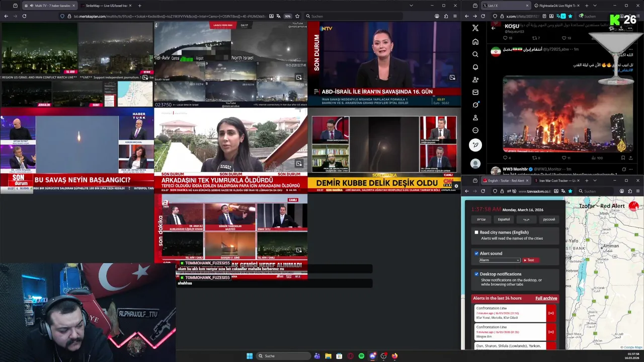This screenshot has width=644, height=362.
Task: Switch Tzofar language to русский
Action: (x=549, y=219)
